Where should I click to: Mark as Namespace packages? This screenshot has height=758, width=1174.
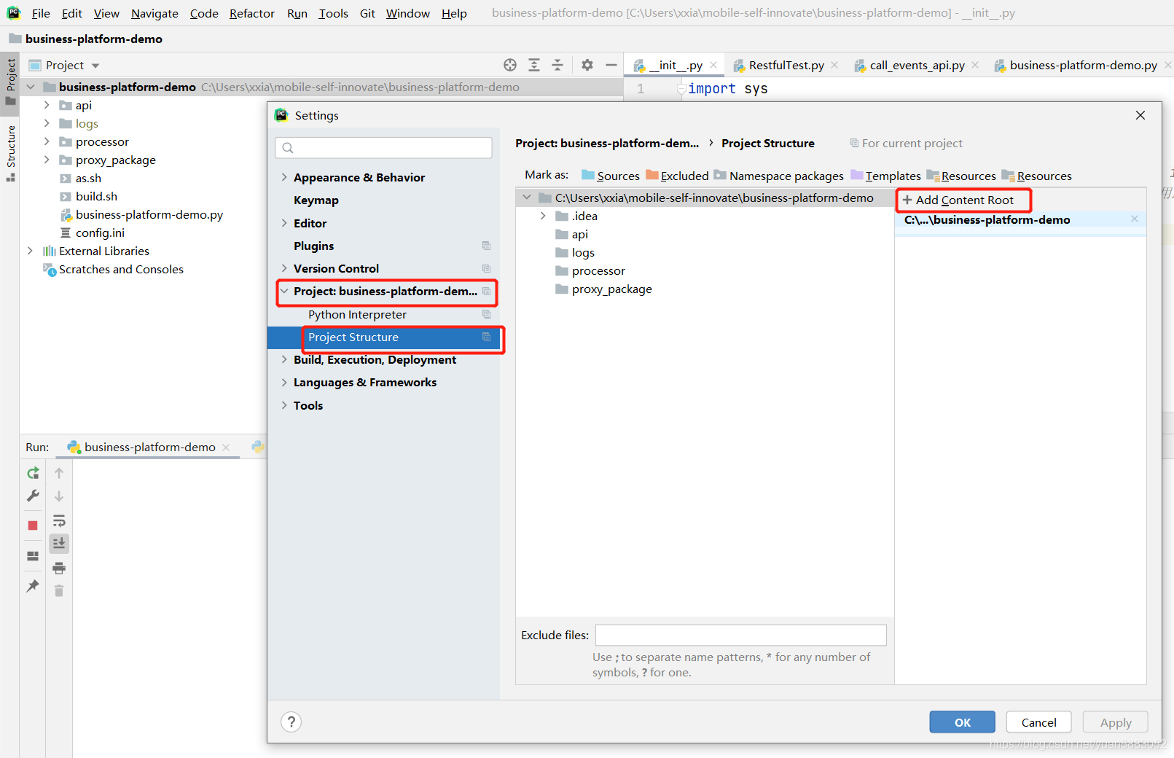pos(778,176)
